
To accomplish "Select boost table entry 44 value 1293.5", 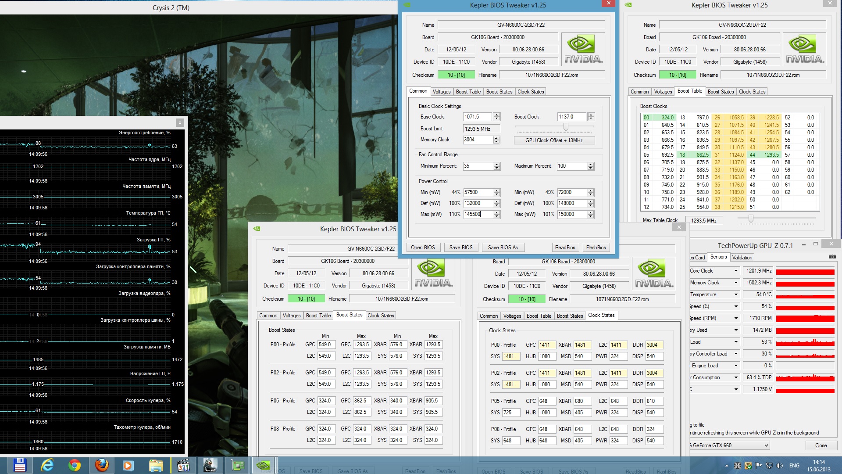I will click(x=764, y=155).
